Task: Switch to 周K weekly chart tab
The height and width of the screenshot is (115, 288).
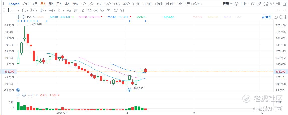Action: pos(51,4)
